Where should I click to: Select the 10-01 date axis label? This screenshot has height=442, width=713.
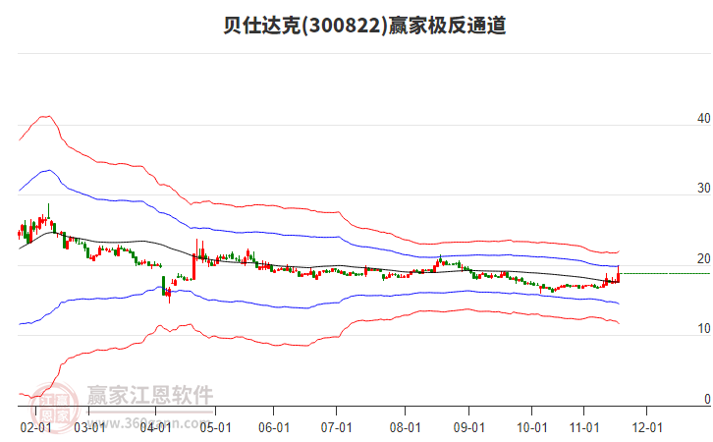tap(532, 427)
